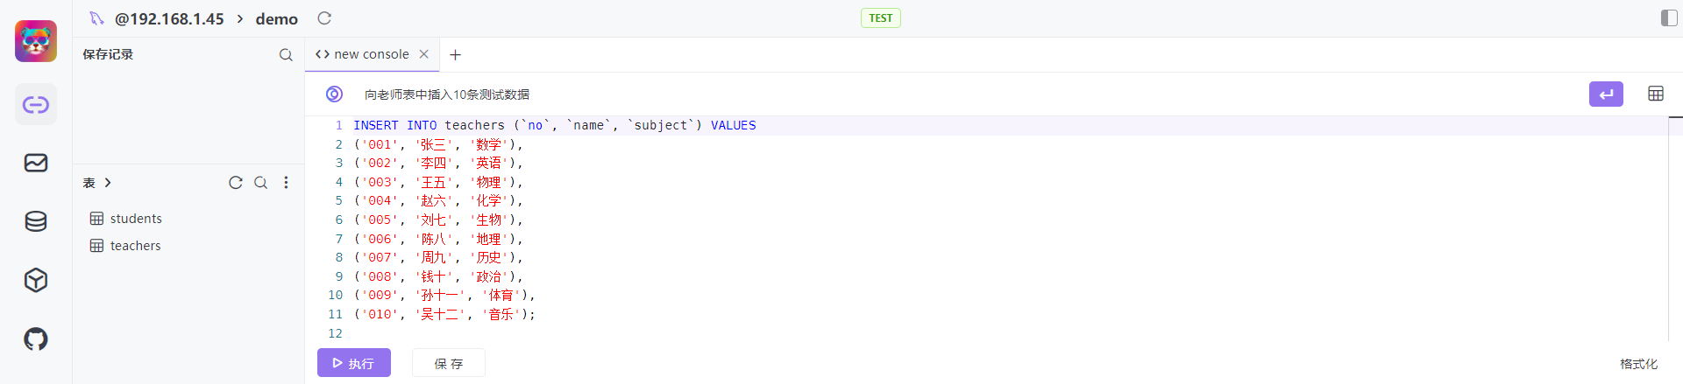Viewport: 1683px width, 384px height.
Task: Click the 格式化 format link
Action: point(1638,364)
